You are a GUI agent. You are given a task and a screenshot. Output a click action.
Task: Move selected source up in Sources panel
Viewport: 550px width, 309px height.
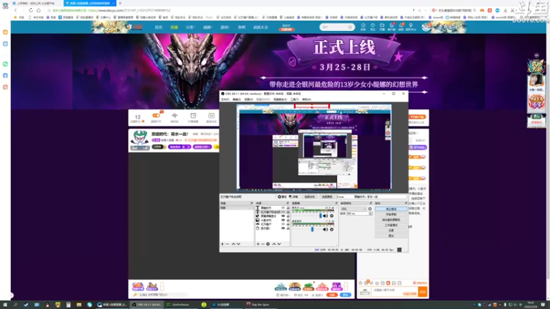[x=274, y=244]
